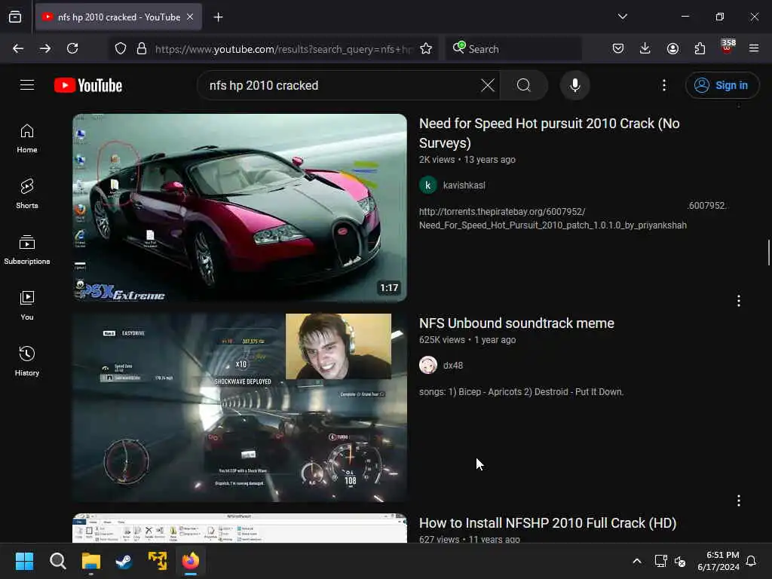This screenshot has height=579, width=772.
Task: Open File Explorer from taskbar
Action: [91, 561]
